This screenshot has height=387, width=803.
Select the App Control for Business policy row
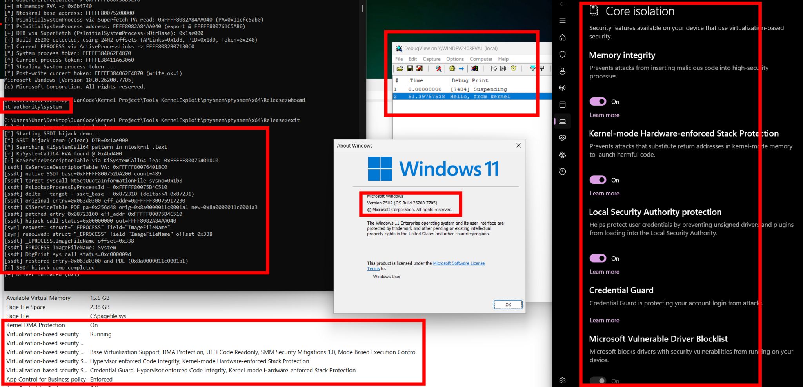coord(214,379)
